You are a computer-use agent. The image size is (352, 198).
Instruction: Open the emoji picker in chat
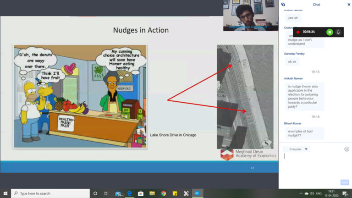[346, 149]
